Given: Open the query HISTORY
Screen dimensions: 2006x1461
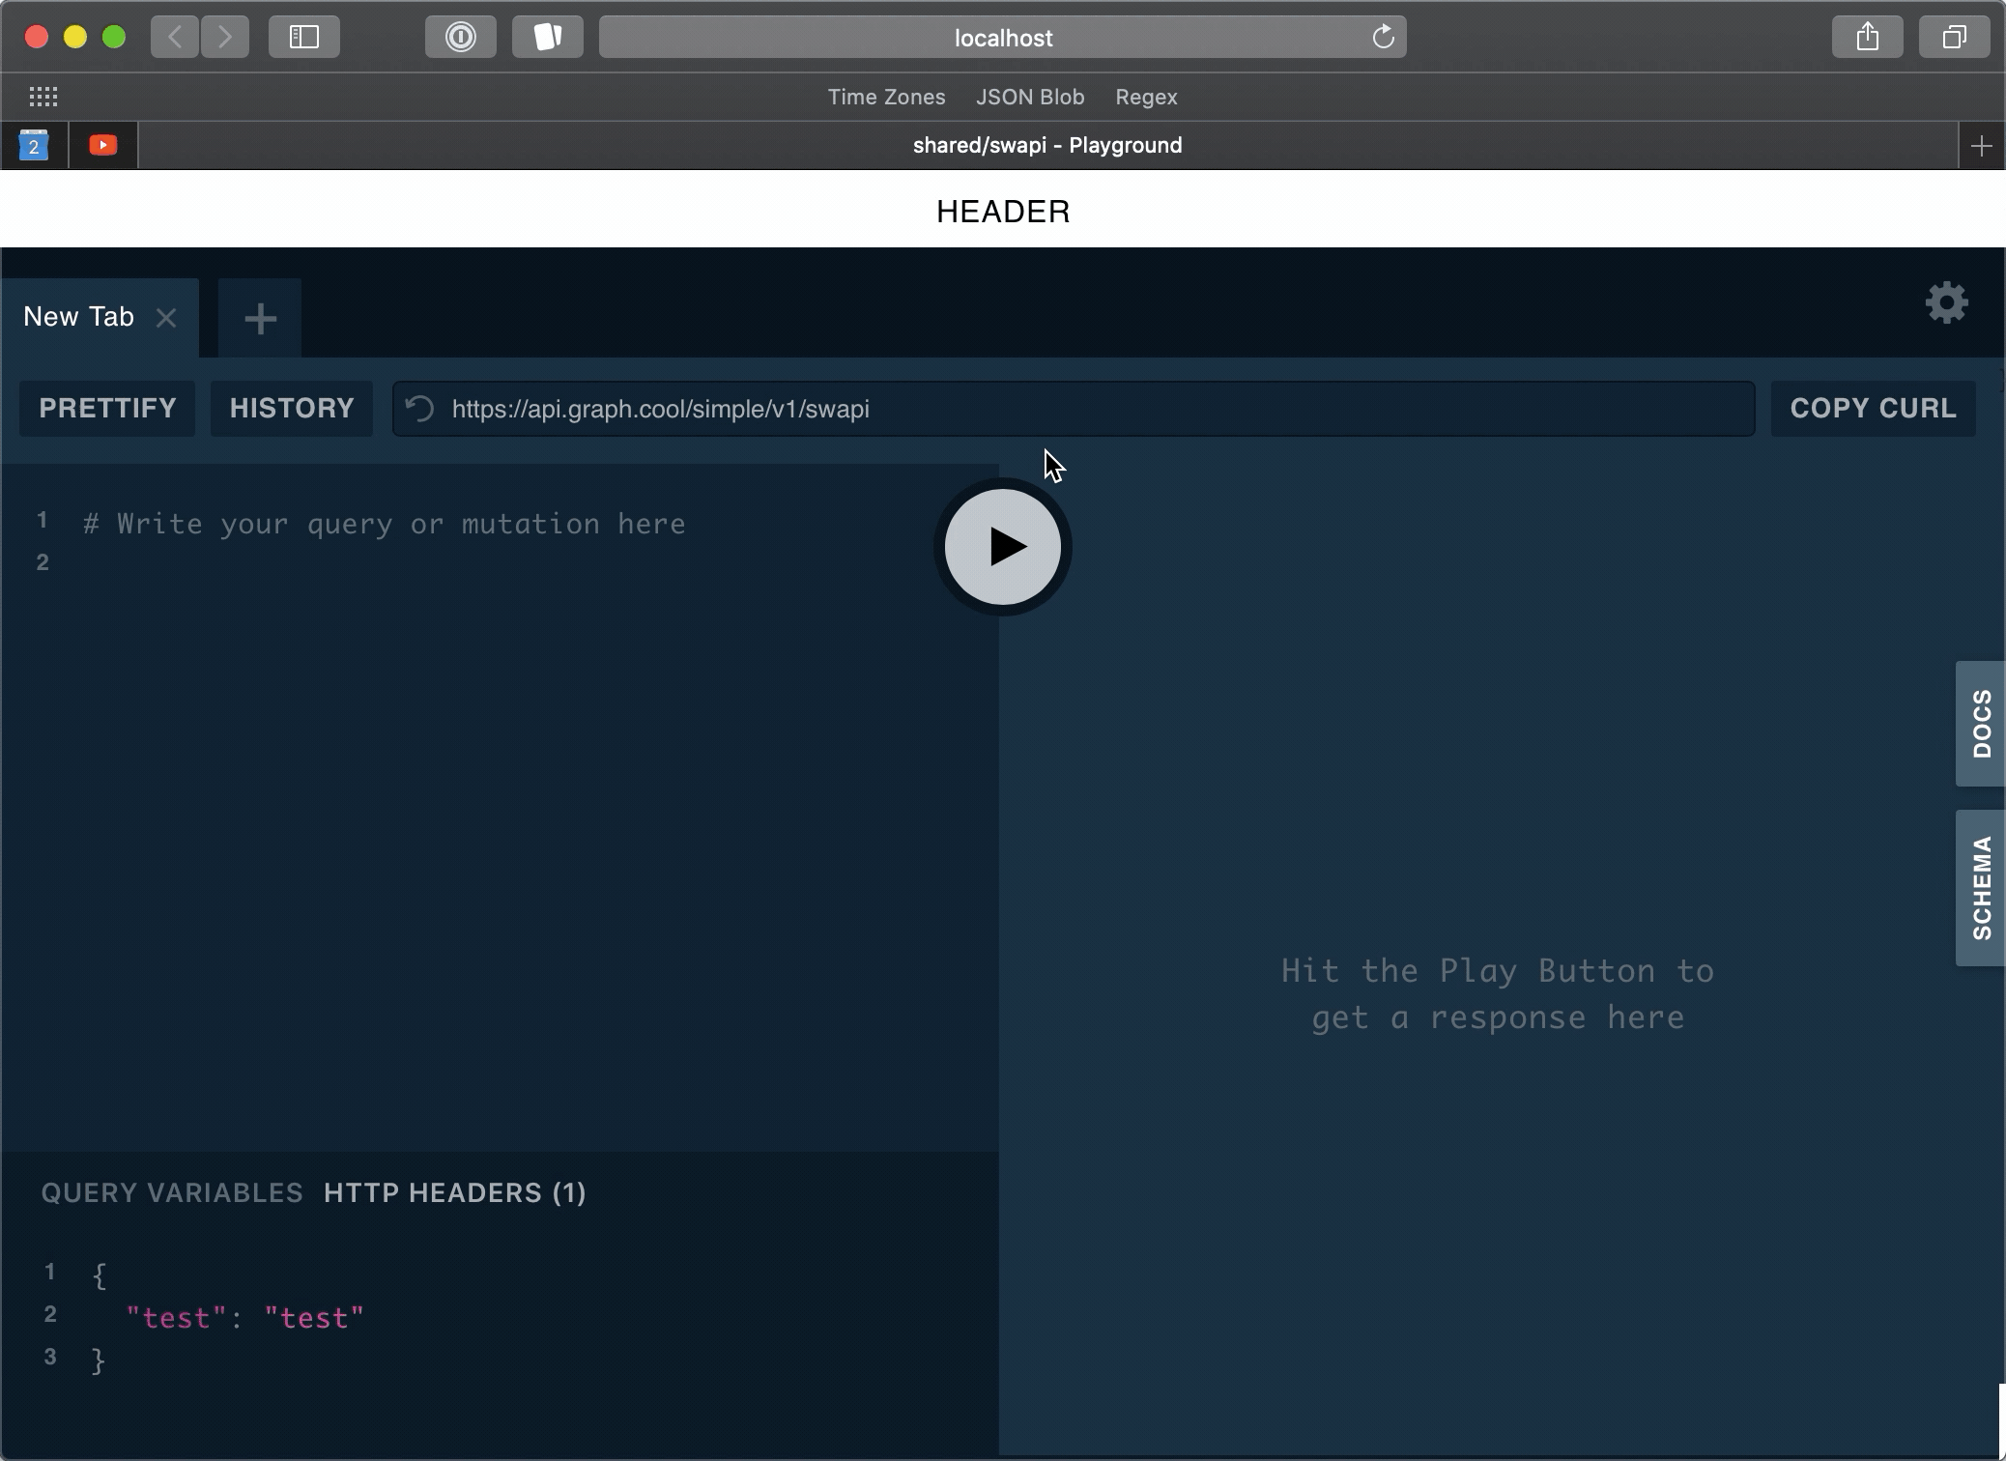Looking at the screenshot, I should point(292,409).
